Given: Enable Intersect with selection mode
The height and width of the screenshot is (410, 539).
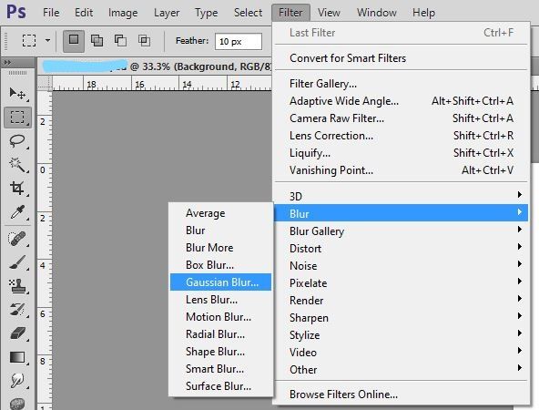Looking at the screenshot, I should (144, 41).
